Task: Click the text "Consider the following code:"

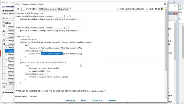Action: tap(30, 14)
